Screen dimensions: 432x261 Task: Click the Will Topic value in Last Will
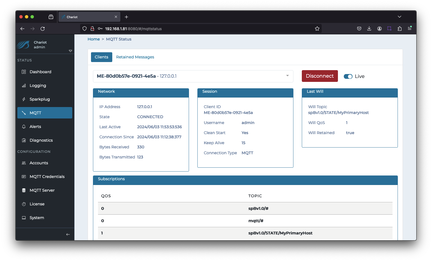[x=338, y=113]
